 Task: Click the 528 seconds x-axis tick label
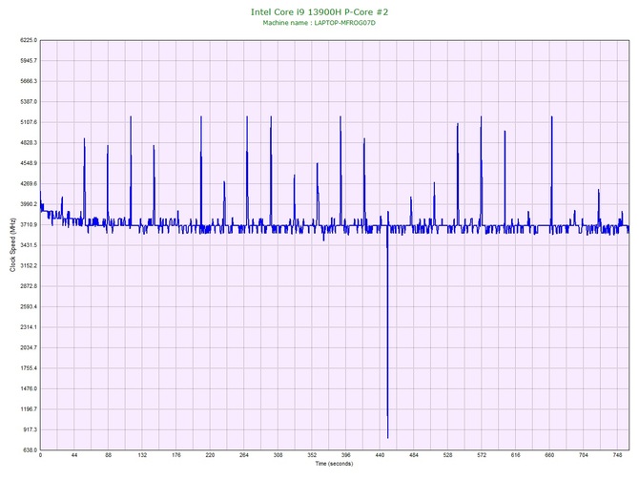pos(448,455)
